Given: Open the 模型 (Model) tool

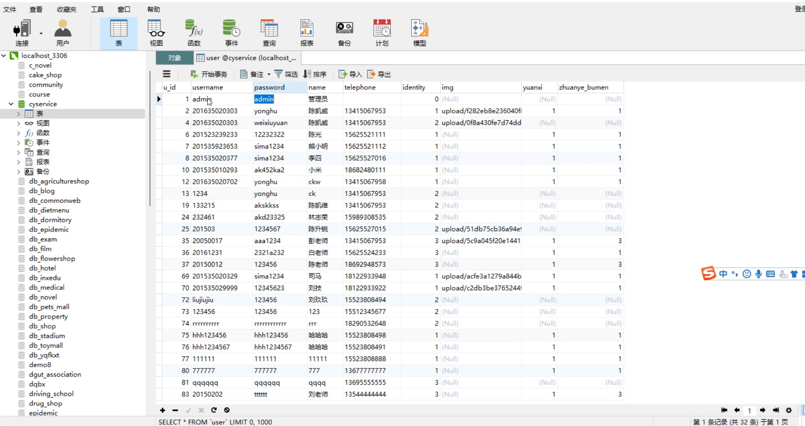Looking at the screenshot, I should click(419, 33).
